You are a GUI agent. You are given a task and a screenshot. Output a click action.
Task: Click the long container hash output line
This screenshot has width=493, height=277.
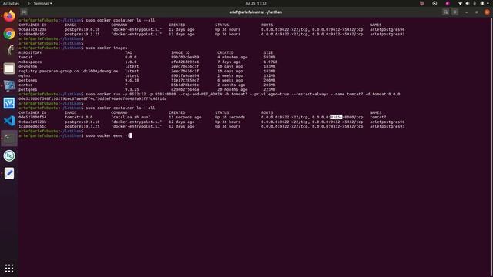coord(92,98)
